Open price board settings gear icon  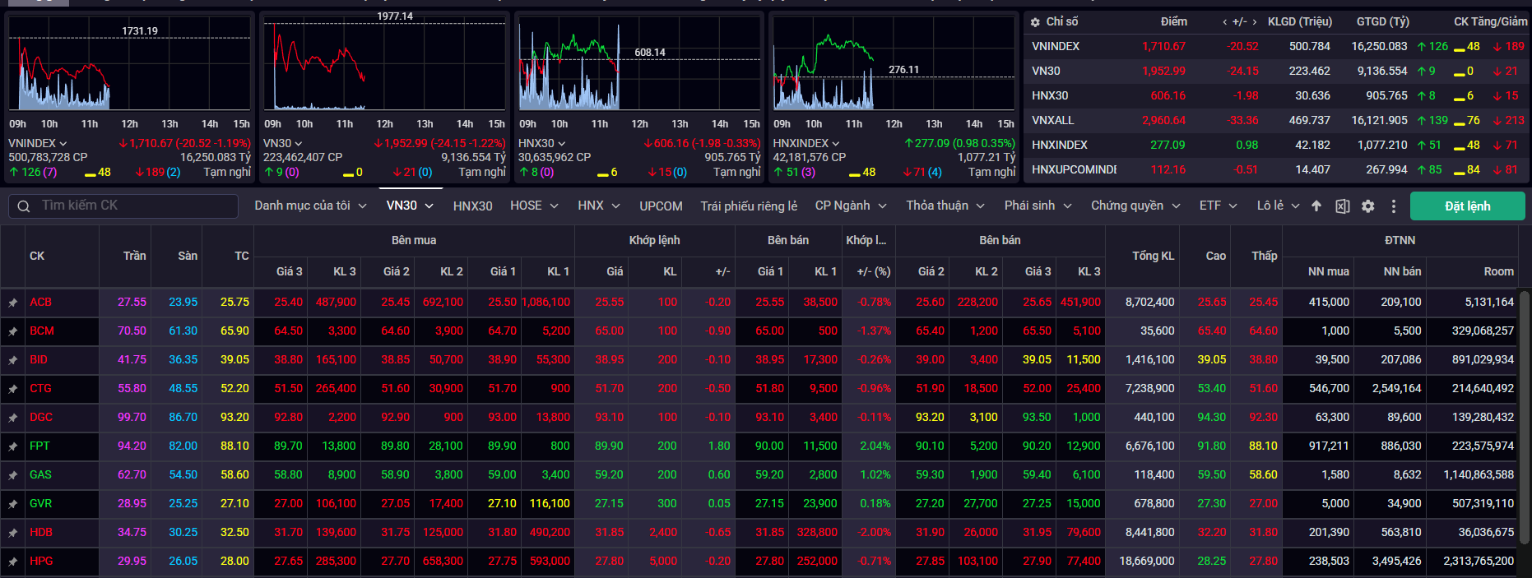pos(1367,206)
